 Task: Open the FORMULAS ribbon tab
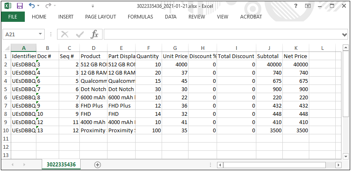pos(140,17)
